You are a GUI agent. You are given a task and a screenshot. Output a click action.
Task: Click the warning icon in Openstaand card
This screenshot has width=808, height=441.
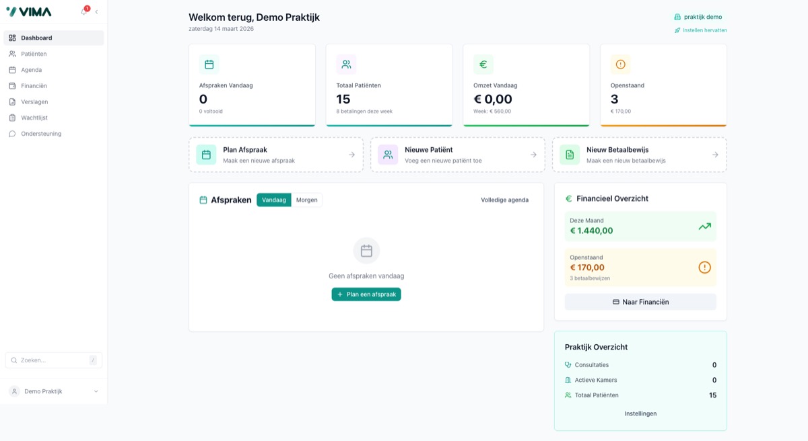click(x=621, y=65)
